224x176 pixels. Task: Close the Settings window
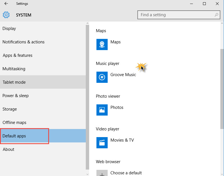217,4
